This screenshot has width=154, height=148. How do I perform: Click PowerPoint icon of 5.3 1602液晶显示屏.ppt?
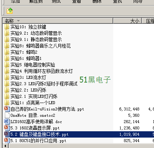coord(7,128)
